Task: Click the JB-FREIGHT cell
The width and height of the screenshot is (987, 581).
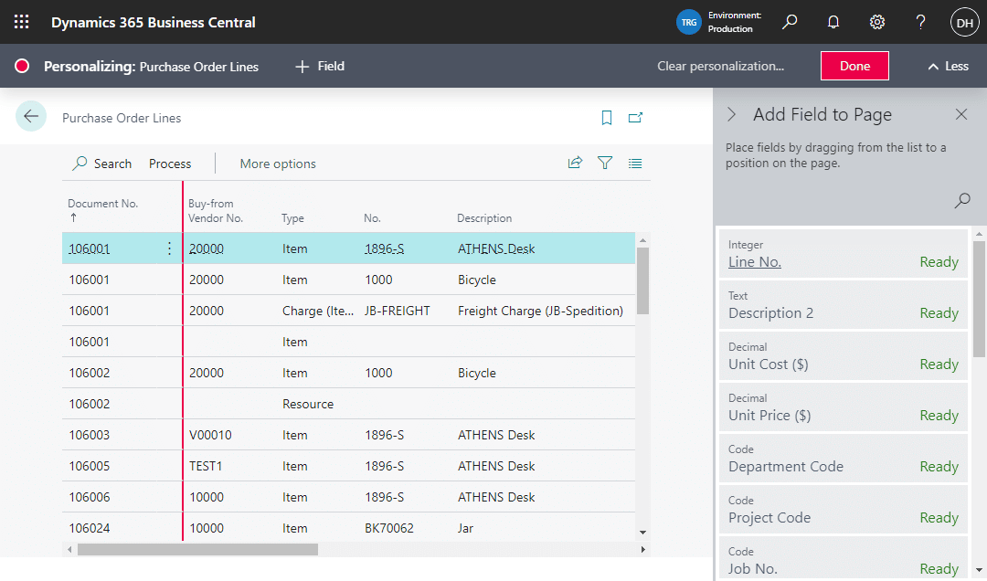Action: [398, 311]
